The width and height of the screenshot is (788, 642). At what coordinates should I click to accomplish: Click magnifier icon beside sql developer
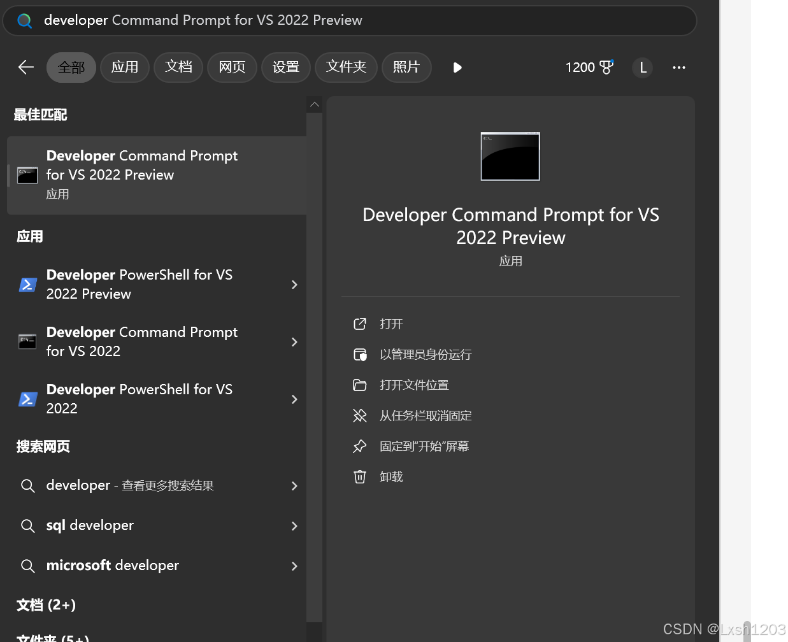pos(27,526)
